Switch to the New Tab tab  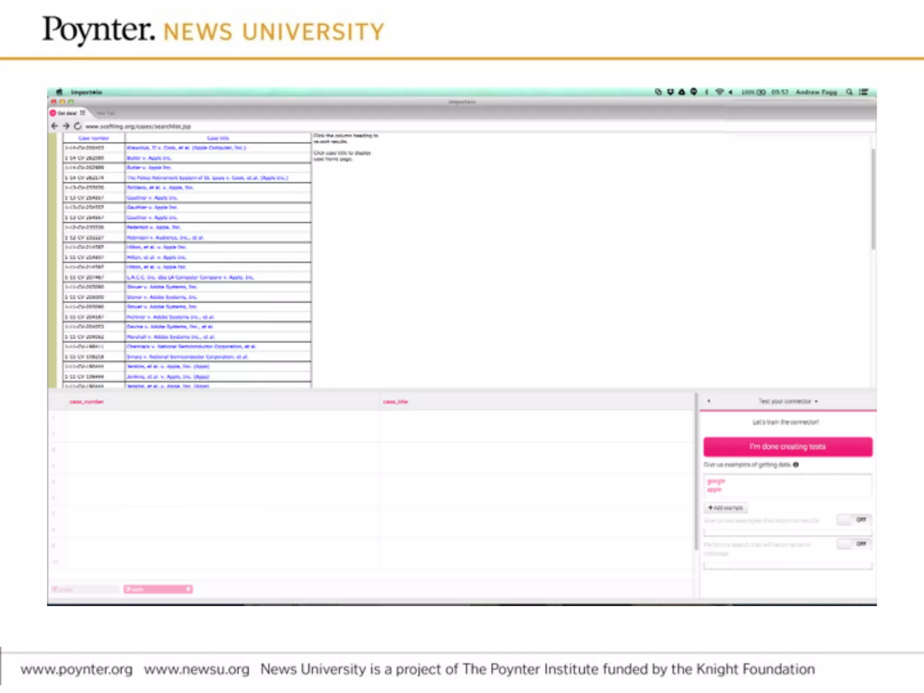click(x=106, y=113)
